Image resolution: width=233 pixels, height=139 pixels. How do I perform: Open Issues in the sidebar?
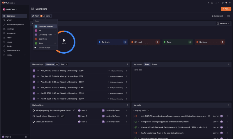pyautogui.click(x=14, y=42)
